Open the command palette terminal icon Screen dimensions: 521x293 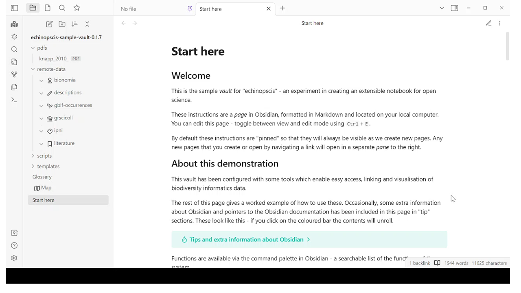[14, 100]
